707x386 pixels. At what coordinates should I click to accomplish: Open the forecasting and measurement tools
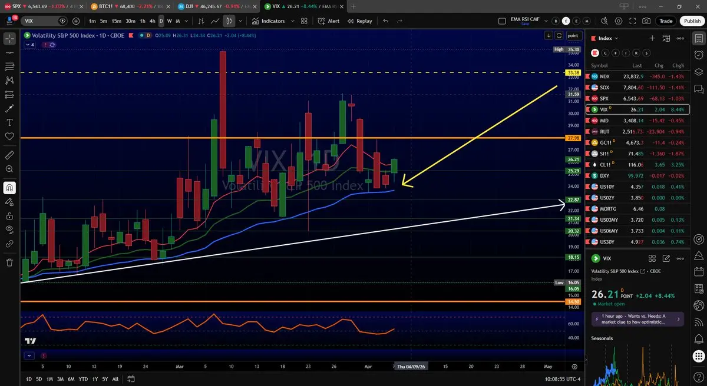coord(9,95)
